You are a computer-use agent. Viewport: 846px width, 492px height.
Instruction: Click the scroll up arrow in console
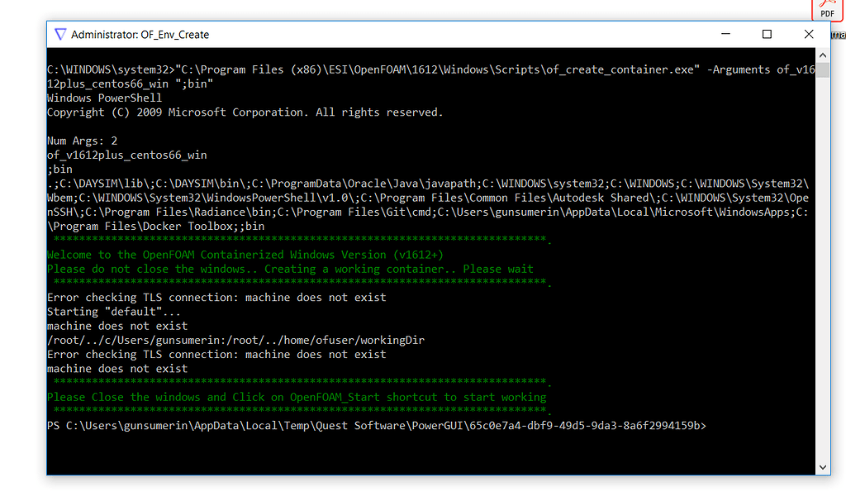(823, 55)
